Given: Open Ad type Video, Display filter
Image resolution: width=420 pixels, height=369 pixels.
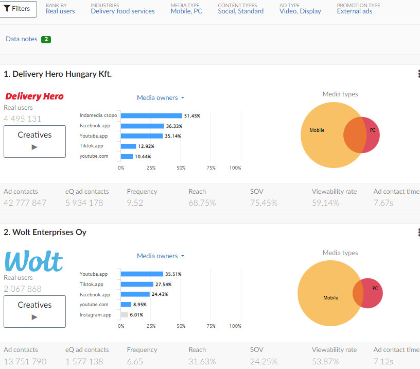Looking at the screenshot, I should (300, 9).
